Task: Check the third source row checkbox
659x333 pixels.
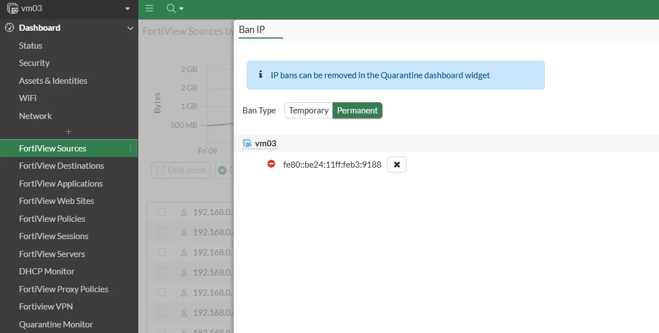Action: [162, 252]
